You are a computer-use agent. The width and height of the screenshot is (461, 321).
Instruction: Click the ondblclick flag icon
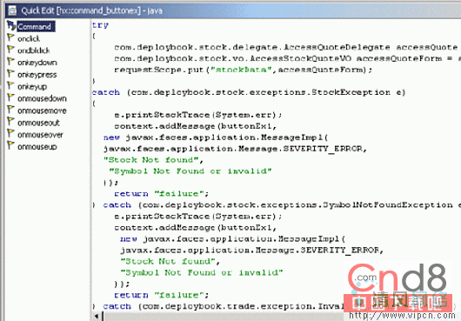point(10,50)
